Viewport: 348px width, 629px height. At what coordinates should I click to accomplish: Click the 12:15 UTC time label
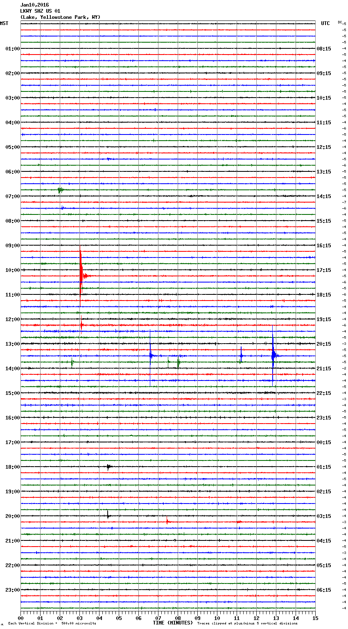pyautogui.click(x=324, y=147)
